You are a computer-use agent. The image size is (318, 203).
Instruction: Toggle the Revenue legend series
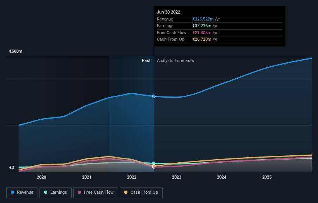point(22,193)
